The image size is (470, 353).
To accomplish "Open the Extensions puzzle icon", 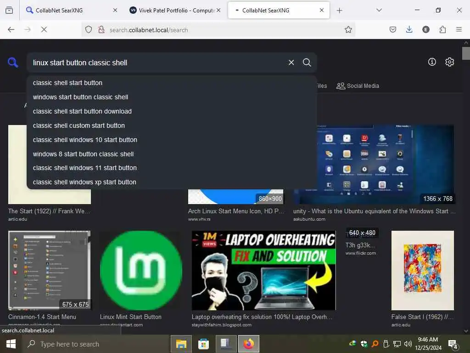I will [442, 29].
